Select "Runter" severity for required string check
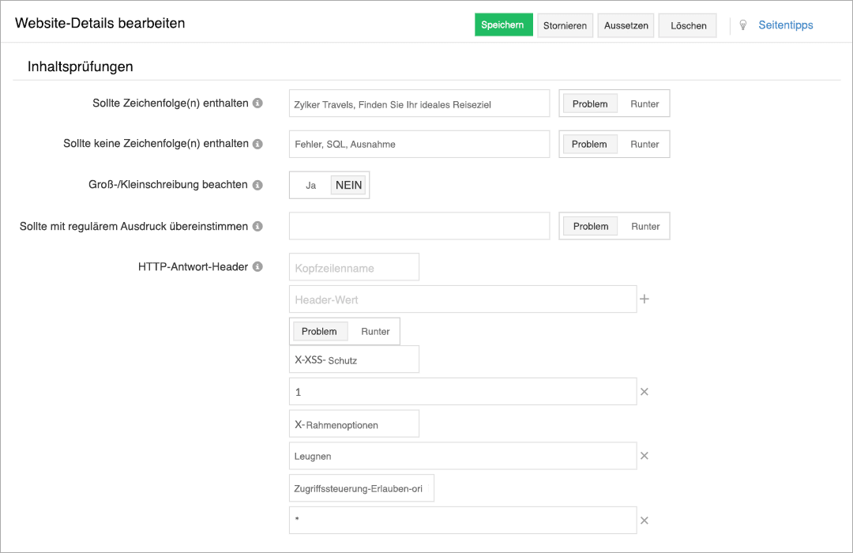Screen dimensions: 853x553 (644, 103)
